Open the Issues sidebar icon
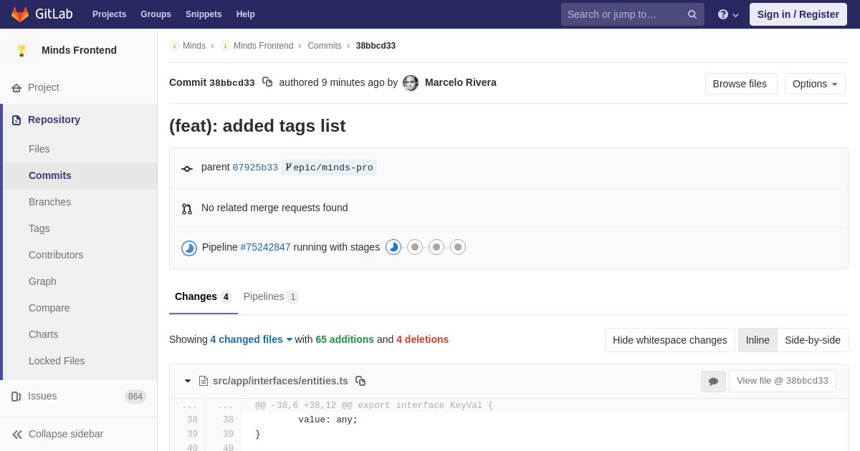860x451 pixels. (16, 396)
